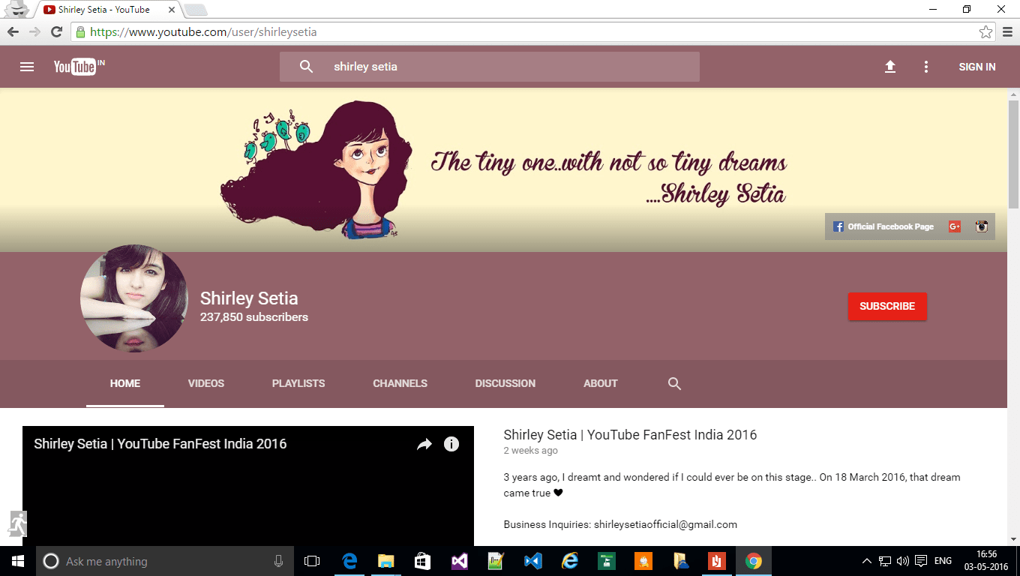This screenshot has height=576, width=1020.
Task: Open Microsoft Edge from the taskbar
Action: click(349, 561)
